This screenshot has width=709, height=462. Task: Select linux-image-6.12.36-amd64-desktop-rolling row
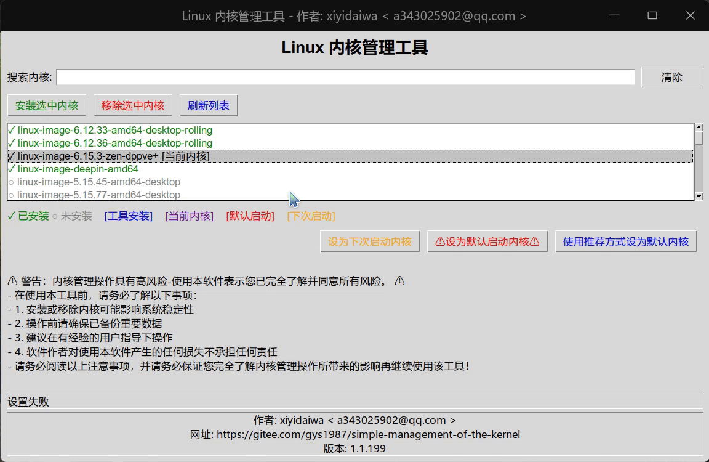coord(350,143)
